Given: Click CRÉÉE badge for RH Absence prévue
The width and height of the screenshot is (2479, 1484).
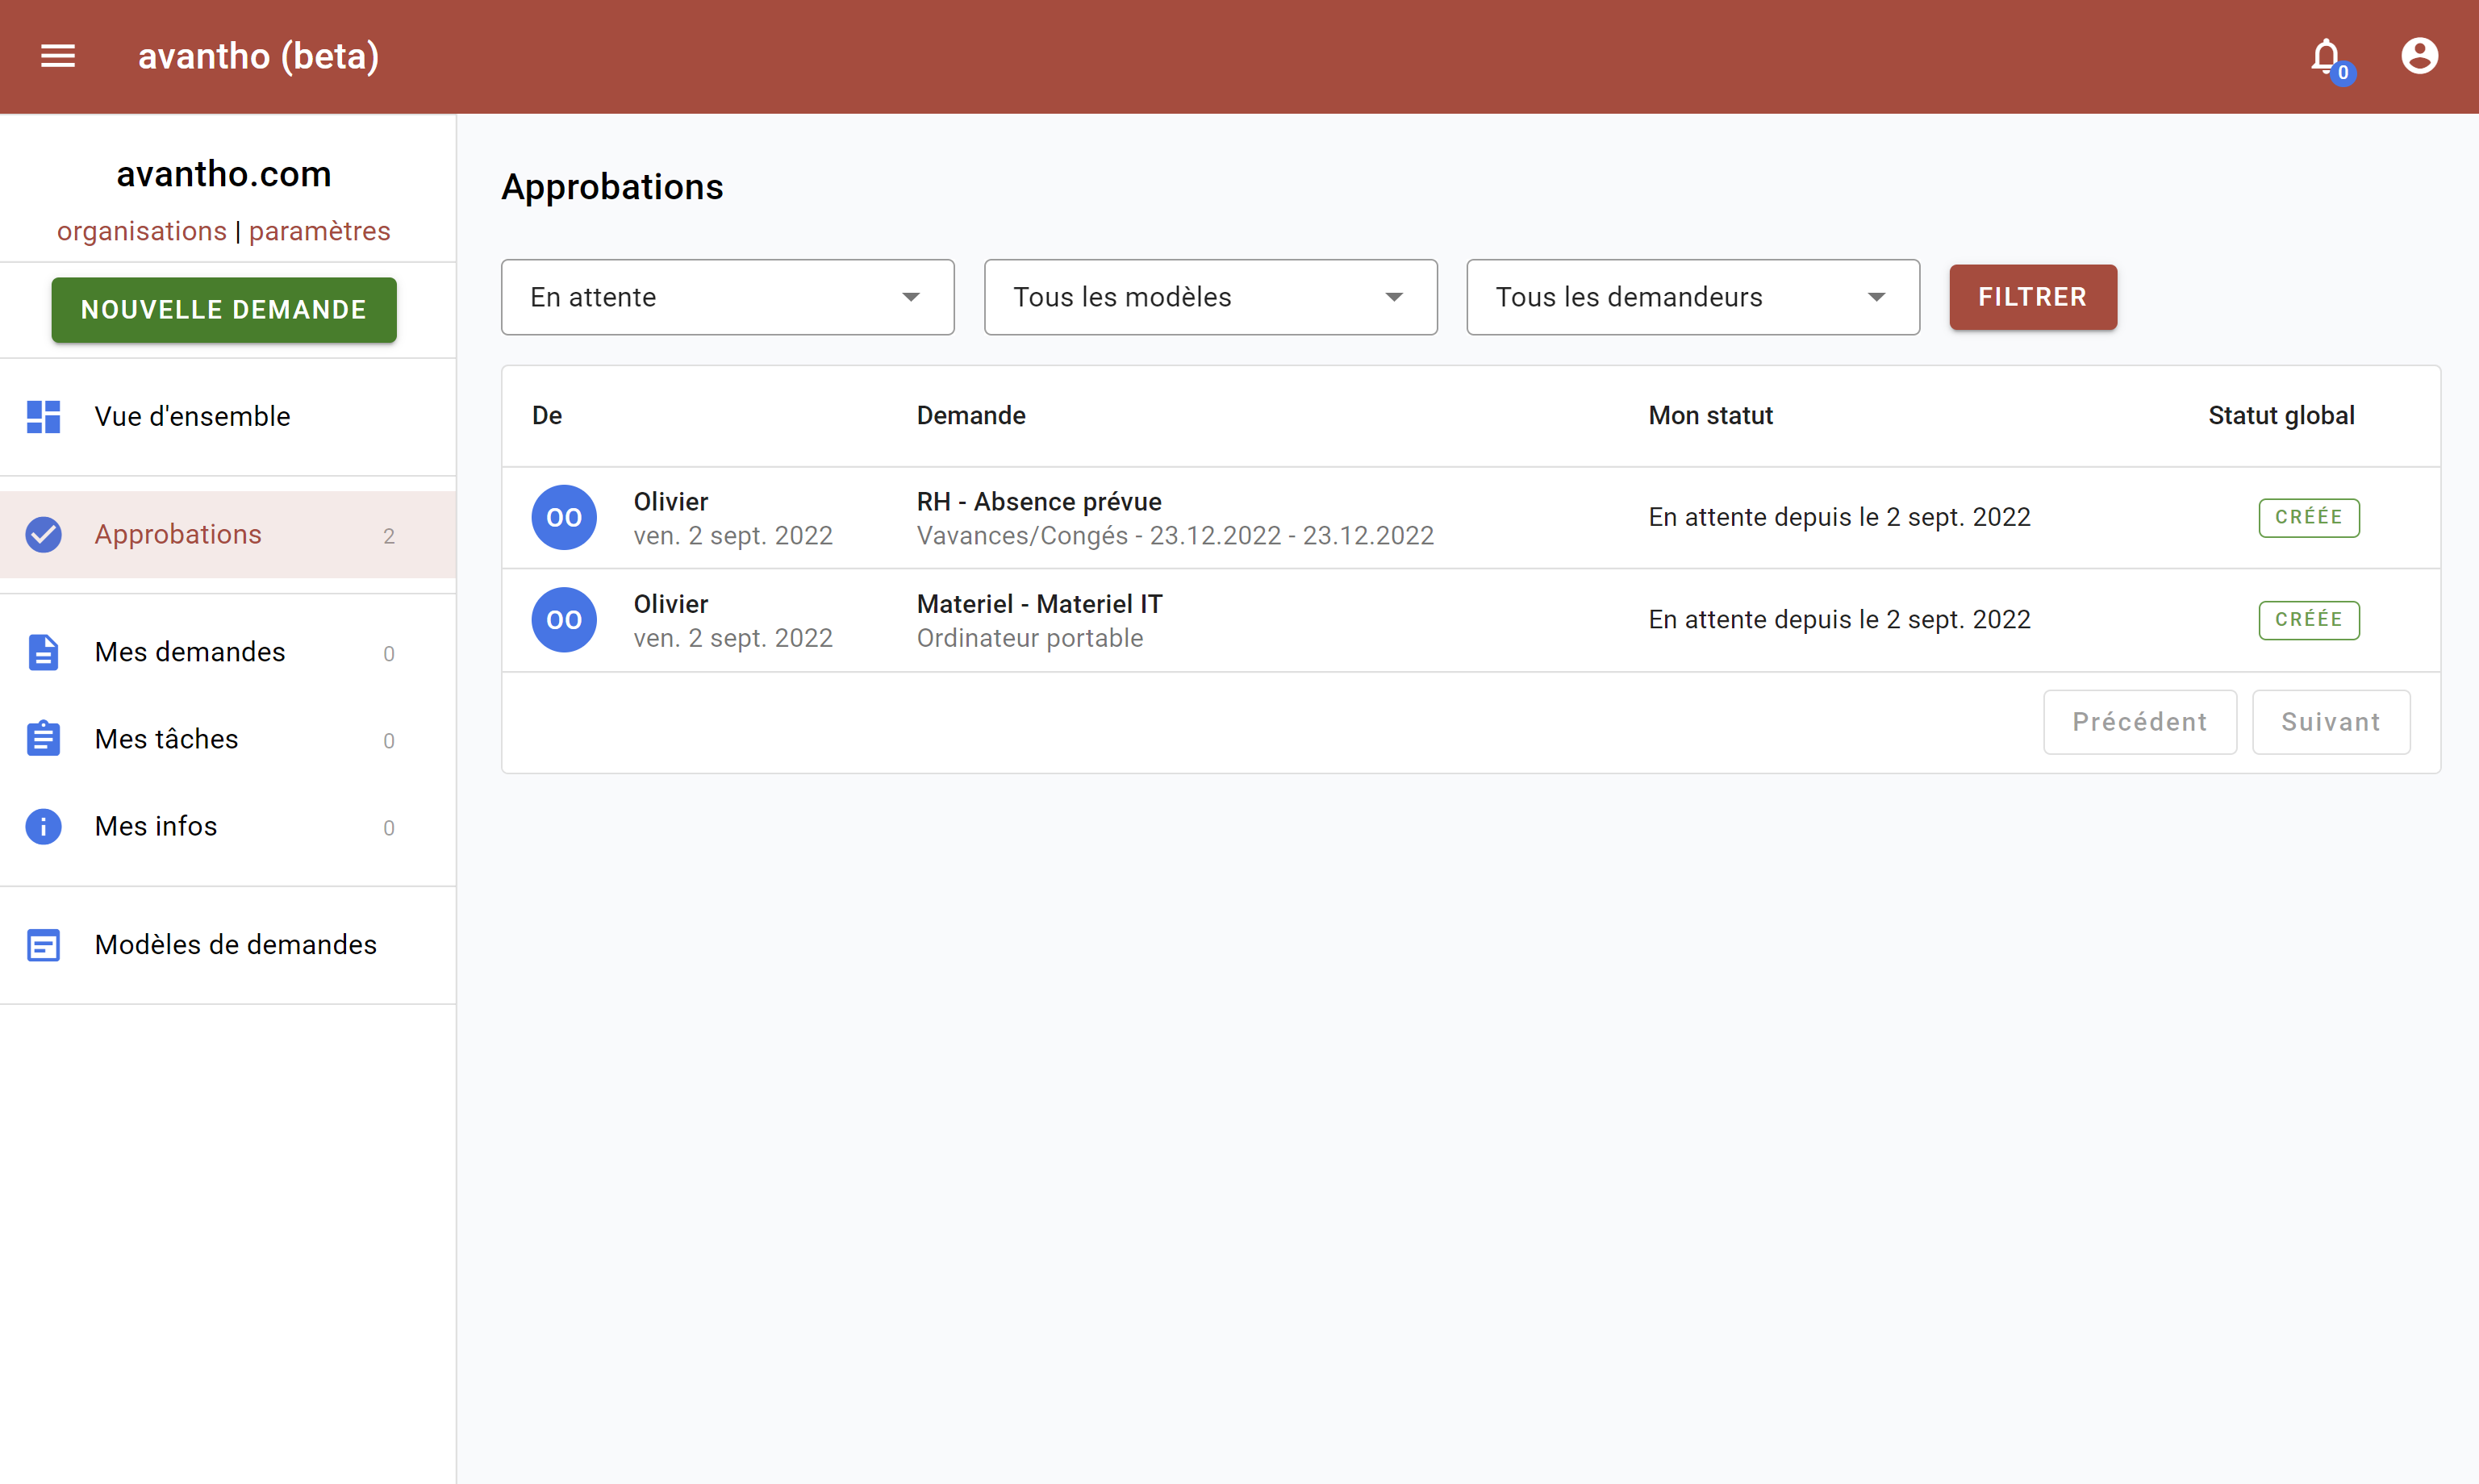Looking at the screenshot, I should 2309,518.
